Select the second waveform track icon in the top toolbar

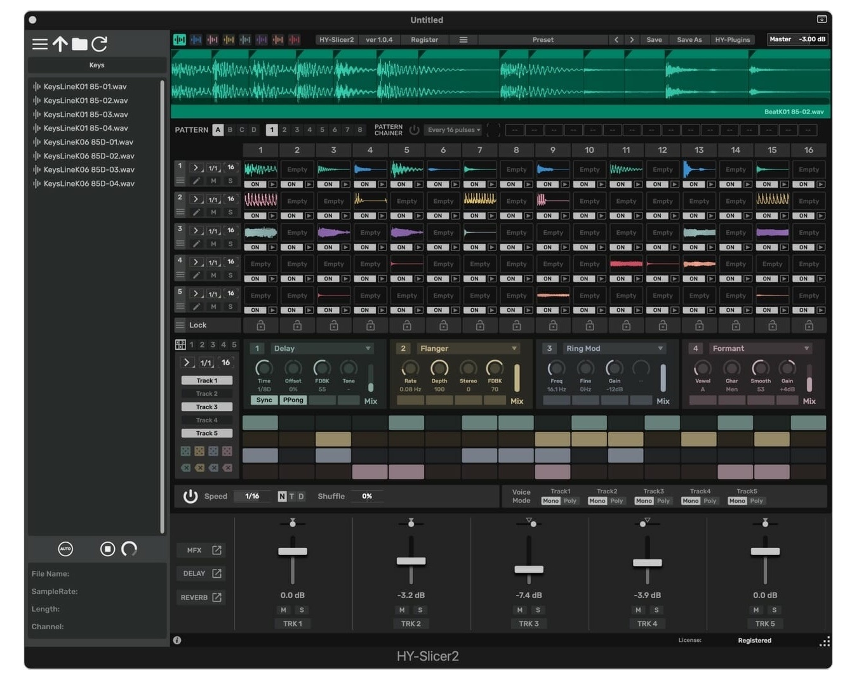[x=195, y=39]
